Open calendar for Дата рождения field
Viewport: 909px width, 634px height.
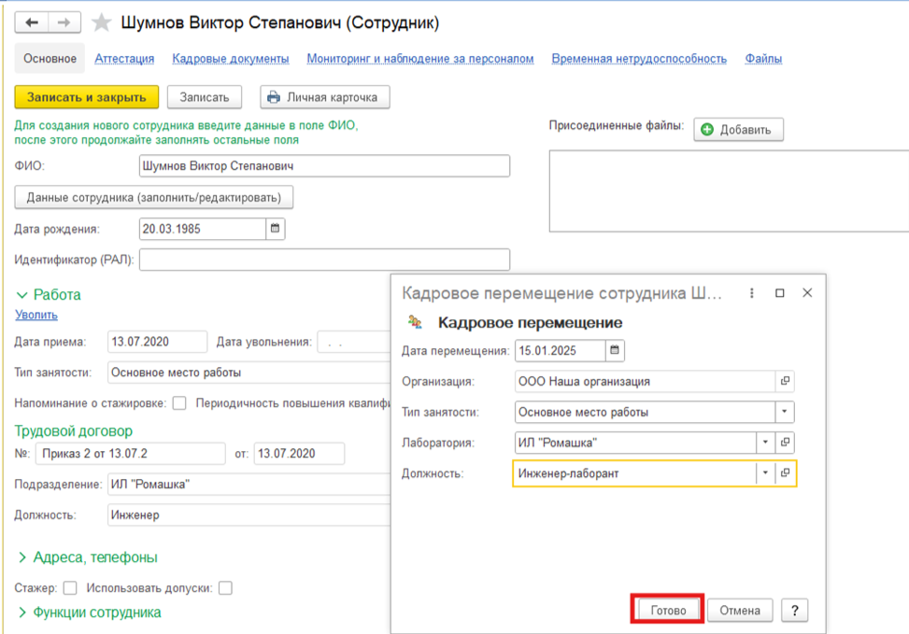pos(276,229)
